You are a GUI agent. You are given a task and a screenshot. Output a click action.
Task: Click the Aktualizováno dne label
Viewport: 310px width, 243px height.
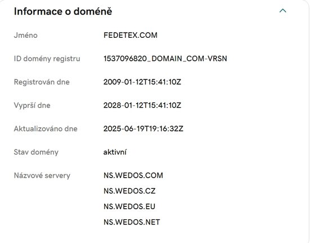pos(46,129)
